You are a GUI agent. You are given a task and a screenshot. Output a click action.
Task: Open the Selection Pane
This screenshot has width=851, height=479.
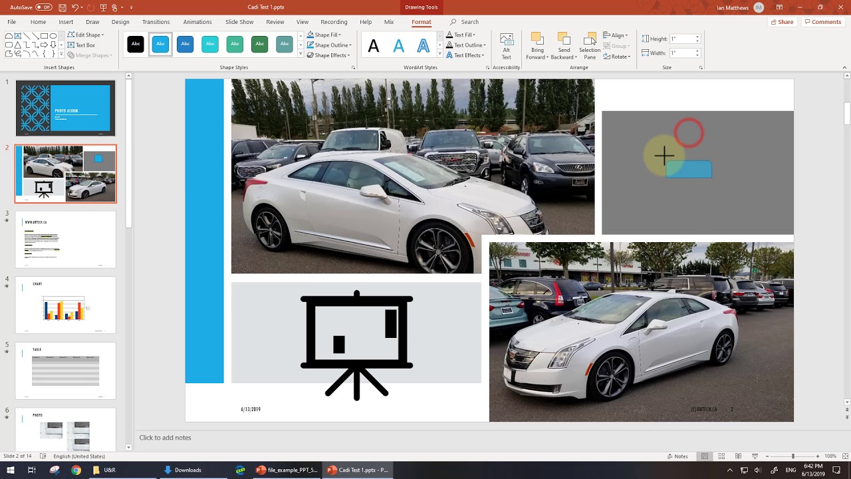coord(590,47)
